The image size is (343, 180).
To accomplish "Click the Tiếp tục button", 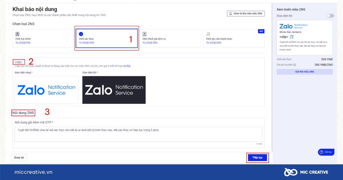I will (x=257, y=158).
